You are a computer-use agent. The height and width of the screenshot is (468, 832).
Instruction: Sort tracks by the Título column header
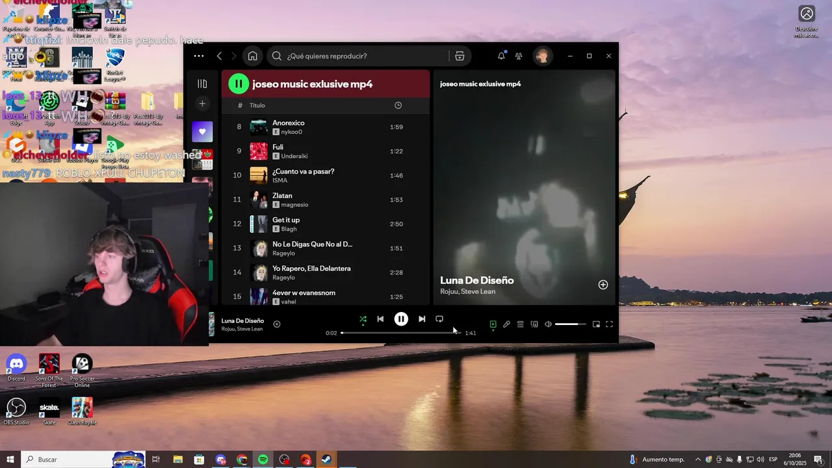(257, 105)
